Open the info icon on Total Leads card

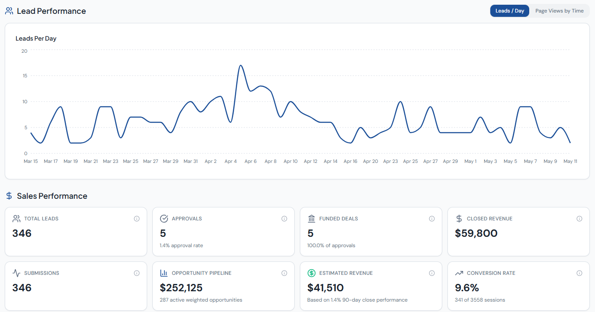point(137,219)
